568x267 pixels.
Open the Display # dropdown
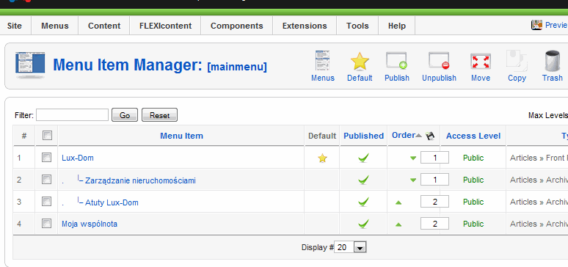click(350, 247)
